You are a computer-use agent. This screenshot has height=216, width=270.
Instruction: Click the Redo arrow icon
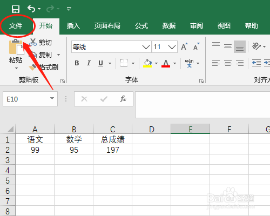pyautogui.click(x=50, y=9)
